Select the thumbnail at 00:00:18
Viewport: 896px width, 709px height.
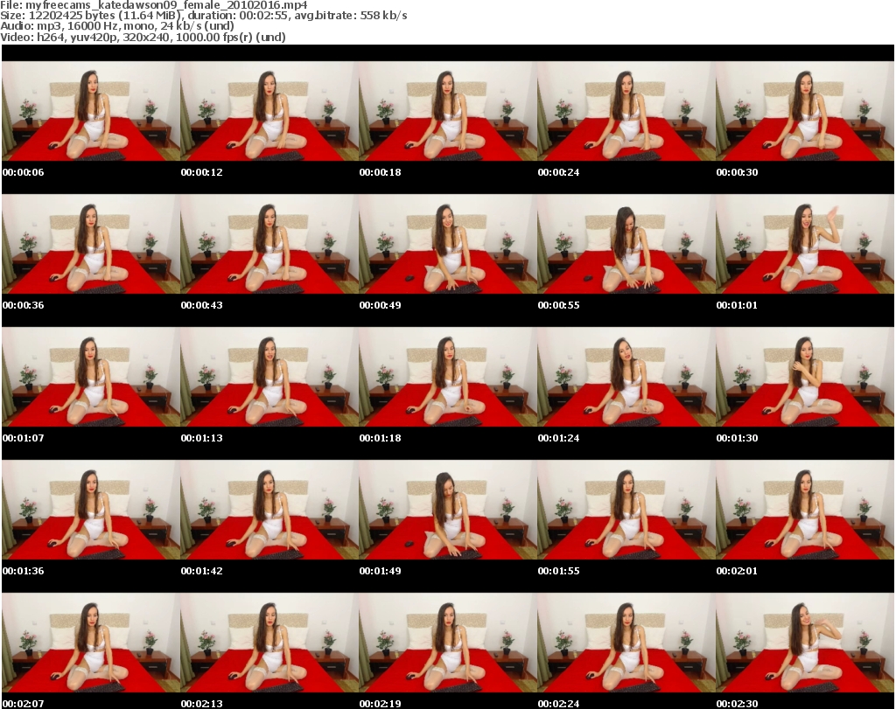point(447,111)
